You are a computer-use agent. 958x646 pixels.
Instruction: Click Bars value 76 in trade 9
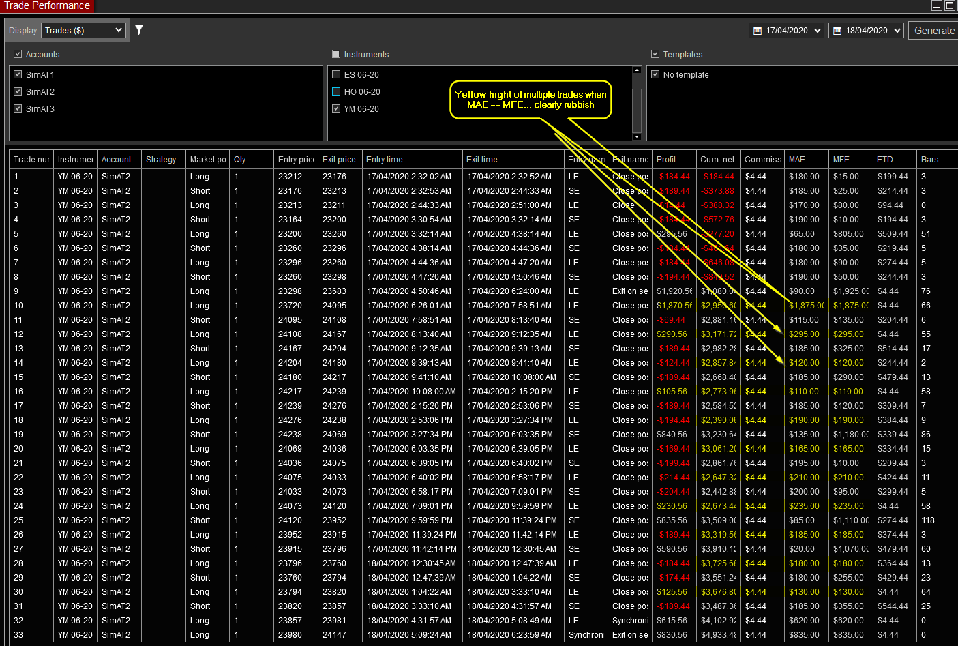(x=926, y=291)
